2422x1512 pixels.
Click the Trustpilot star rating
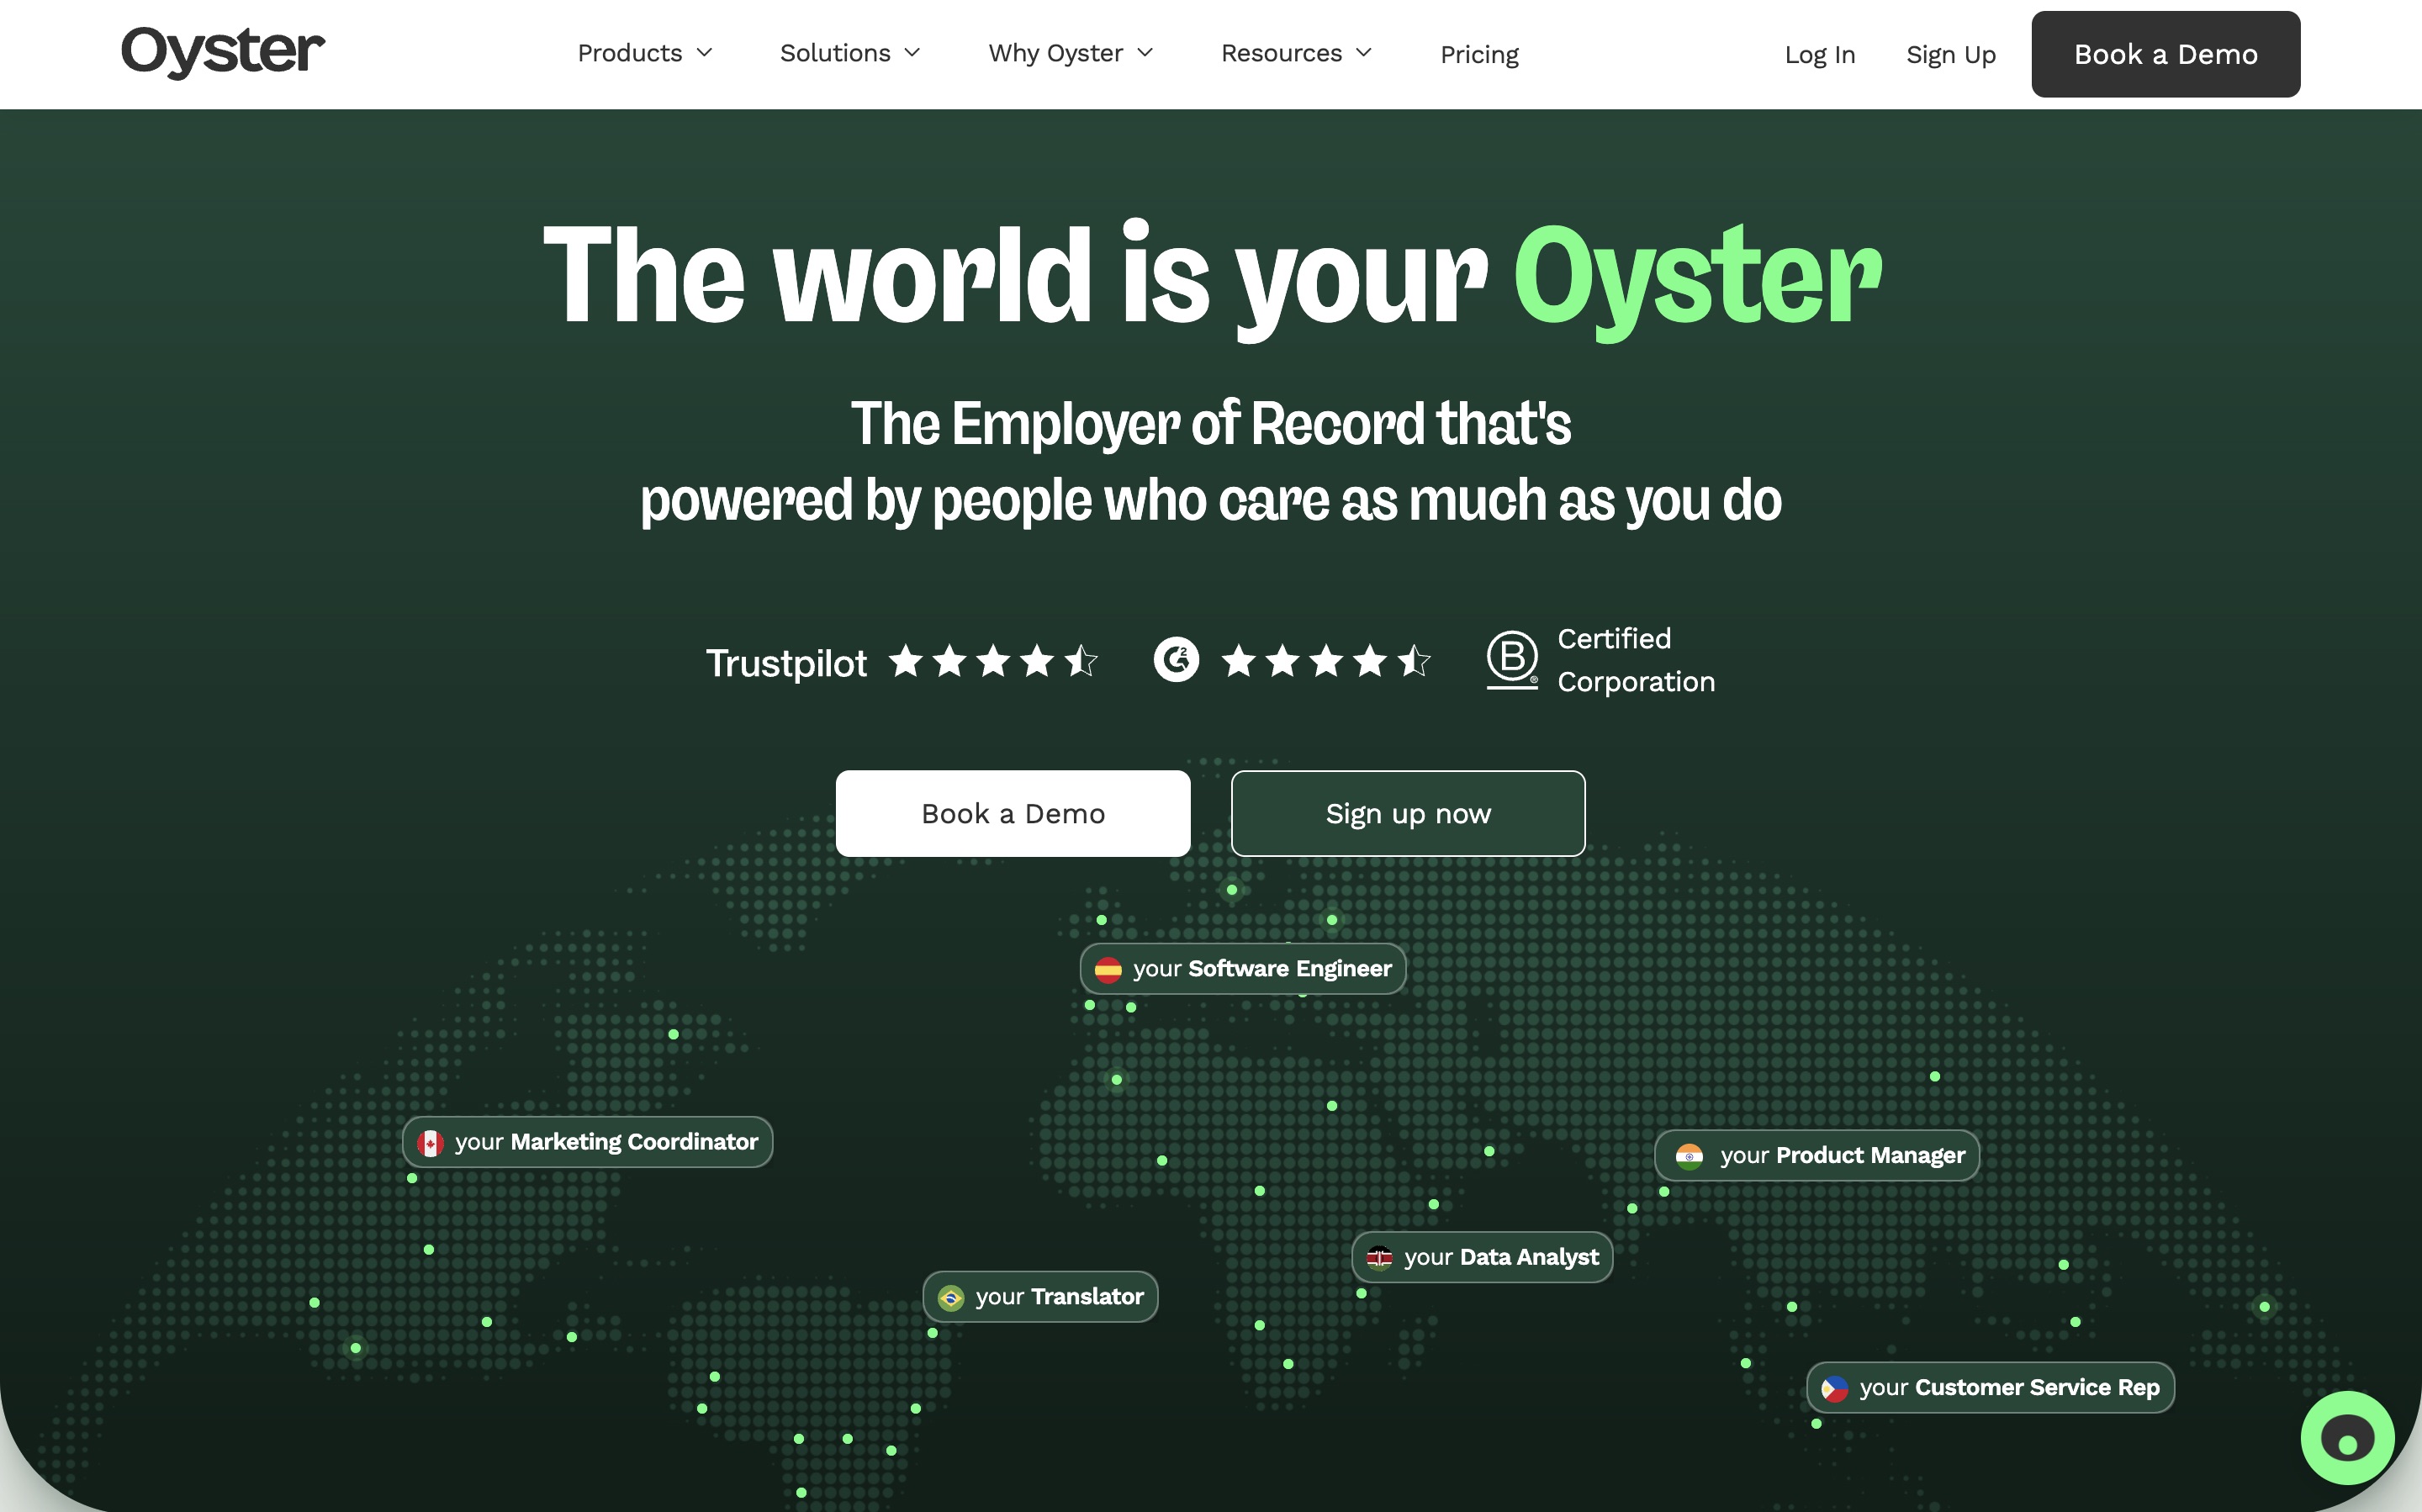pyautogui.click(x=993, y=661)
